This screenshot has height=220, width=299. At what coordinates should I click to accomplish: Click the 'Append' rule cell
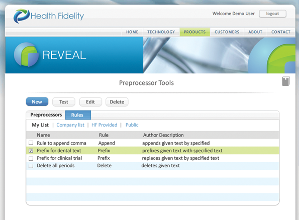click(107, 143)
